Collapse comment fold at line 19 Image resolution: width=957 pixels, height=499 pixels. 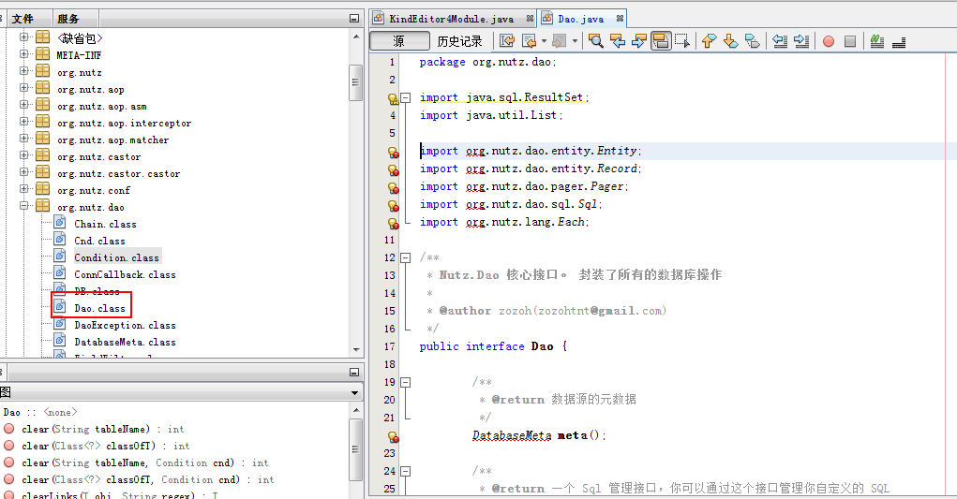pyautogui.click(x=405, y=382)
